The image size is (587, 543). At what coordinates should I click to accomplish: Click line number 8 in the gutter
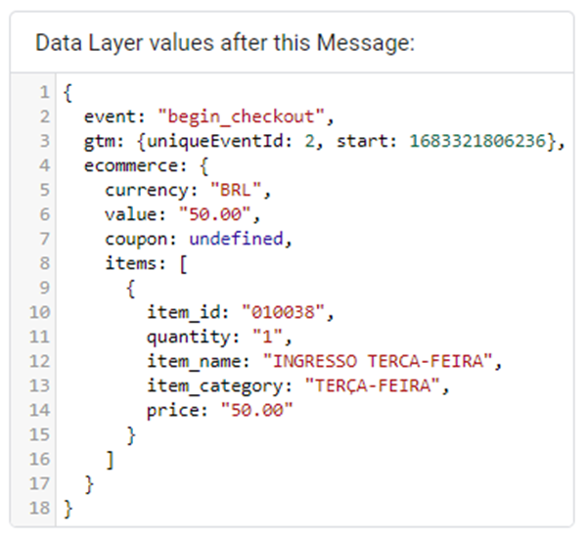click(x=44, y=263)
